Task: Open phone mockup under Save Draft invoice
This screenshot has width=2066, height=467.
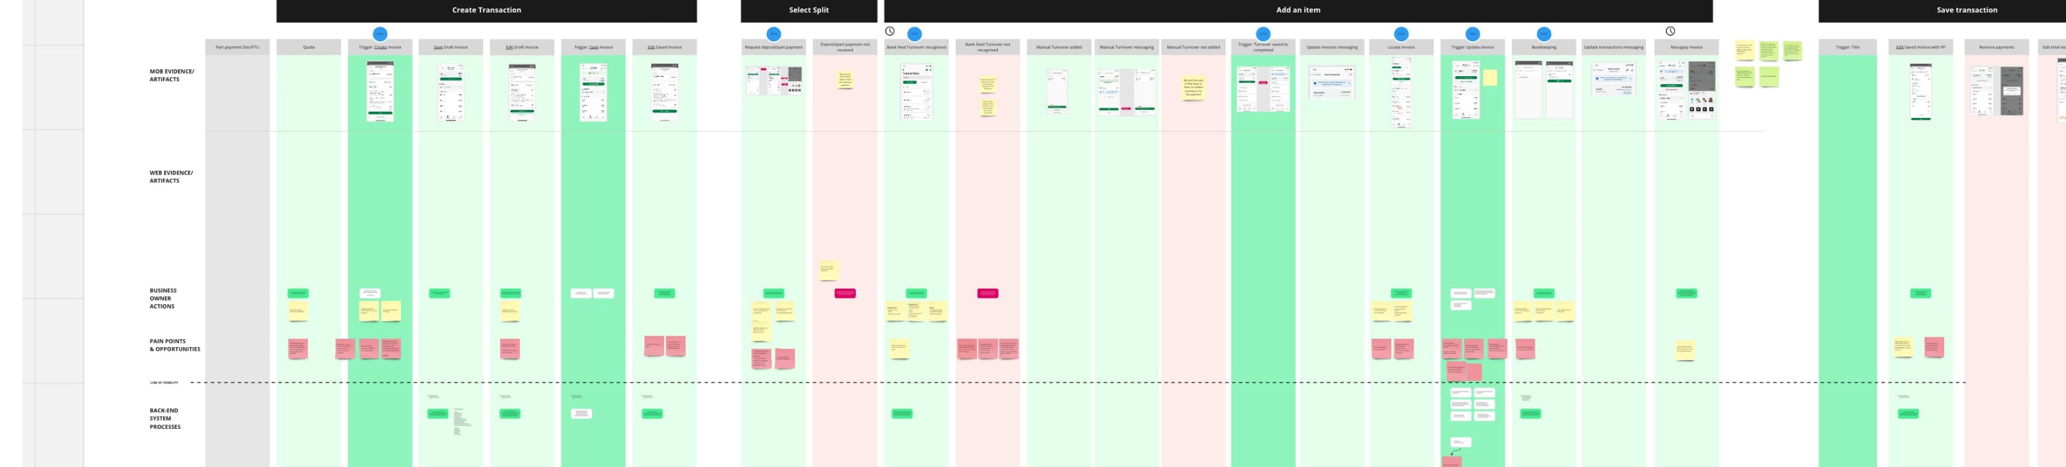Action: (x=451, y=92)
